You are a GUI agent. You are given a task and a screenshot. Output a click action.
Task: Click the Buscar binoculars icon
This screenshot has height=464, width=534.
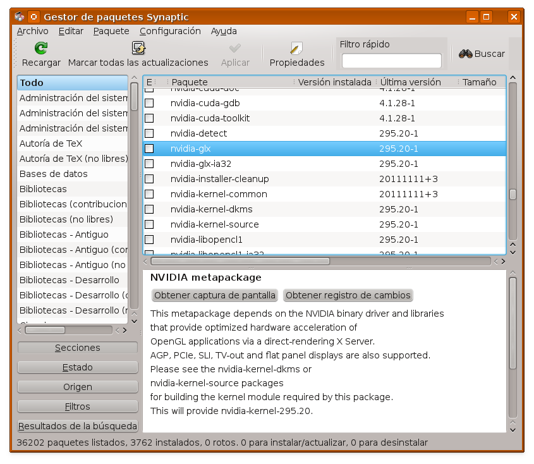[465, 54]
